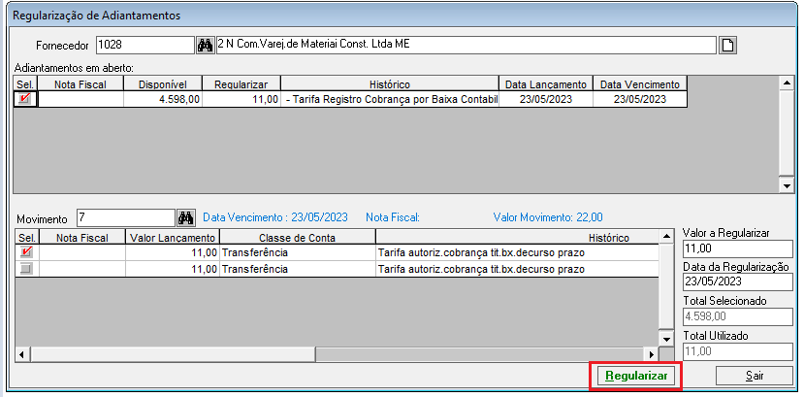
Task: Check the second unchecked Transferência movement row
Action: pyautogui.click(x=26, y=269)
